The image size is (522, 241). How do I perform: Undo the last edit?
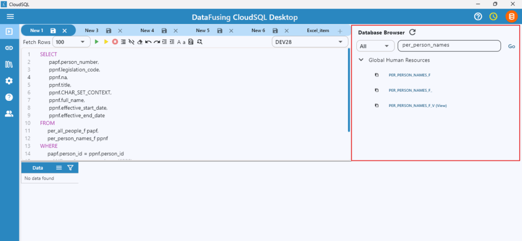[x=148, y=42]
